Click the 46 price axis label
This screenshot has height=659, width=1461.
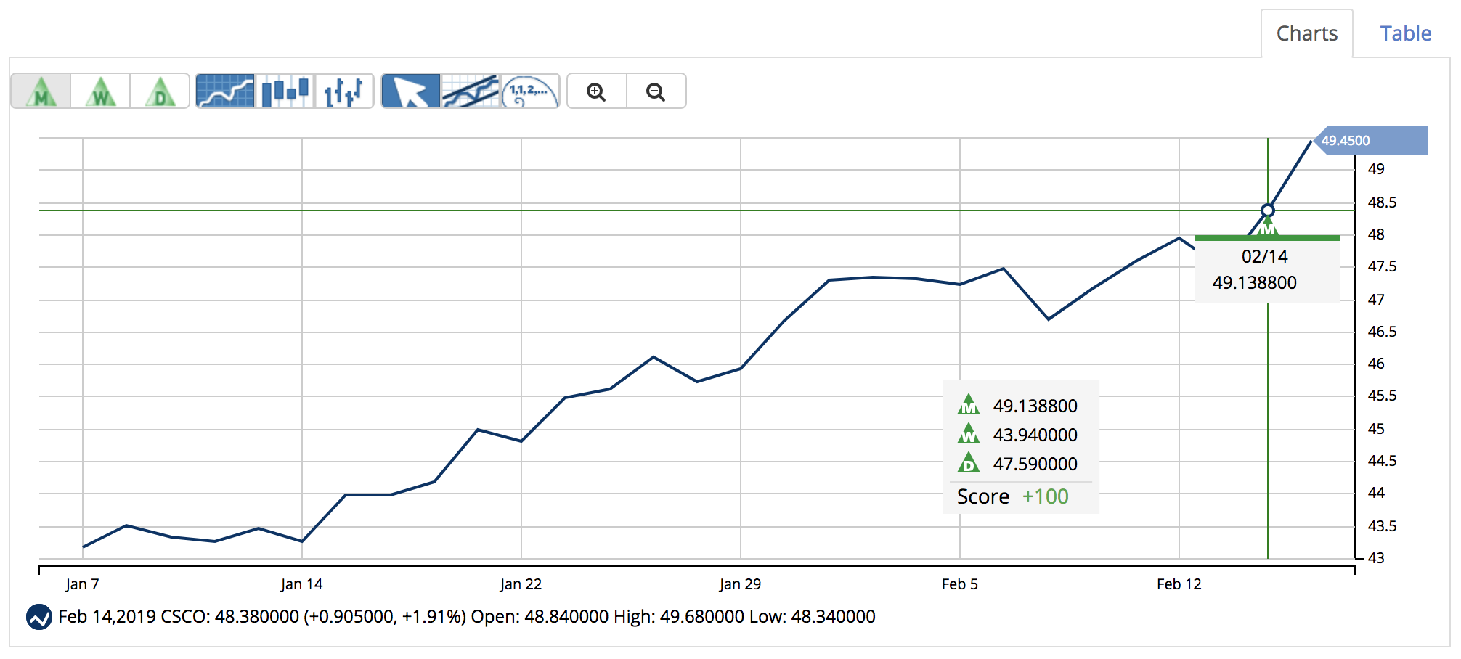1376,364
